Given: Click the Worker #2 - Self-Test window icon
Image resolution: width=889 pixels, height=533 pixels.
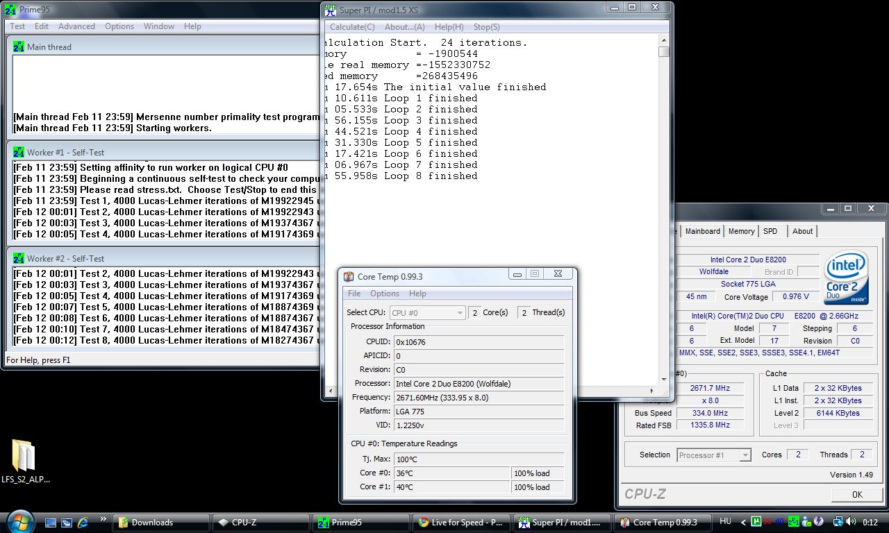Looking at the screenshot, I should [x=19, y=258].
